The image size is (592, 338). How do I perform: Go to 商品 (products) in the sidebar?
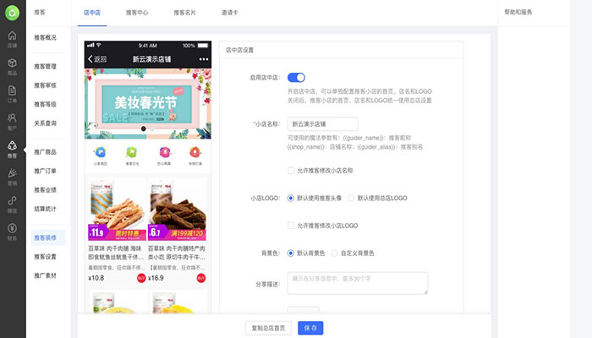[12, 68]
